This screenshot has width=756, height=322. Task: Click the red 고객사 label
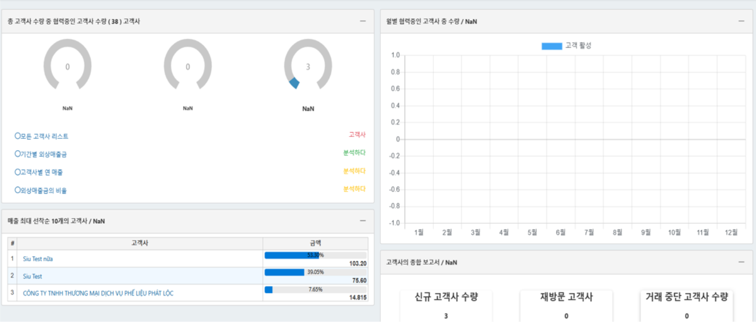click(357, 135)
